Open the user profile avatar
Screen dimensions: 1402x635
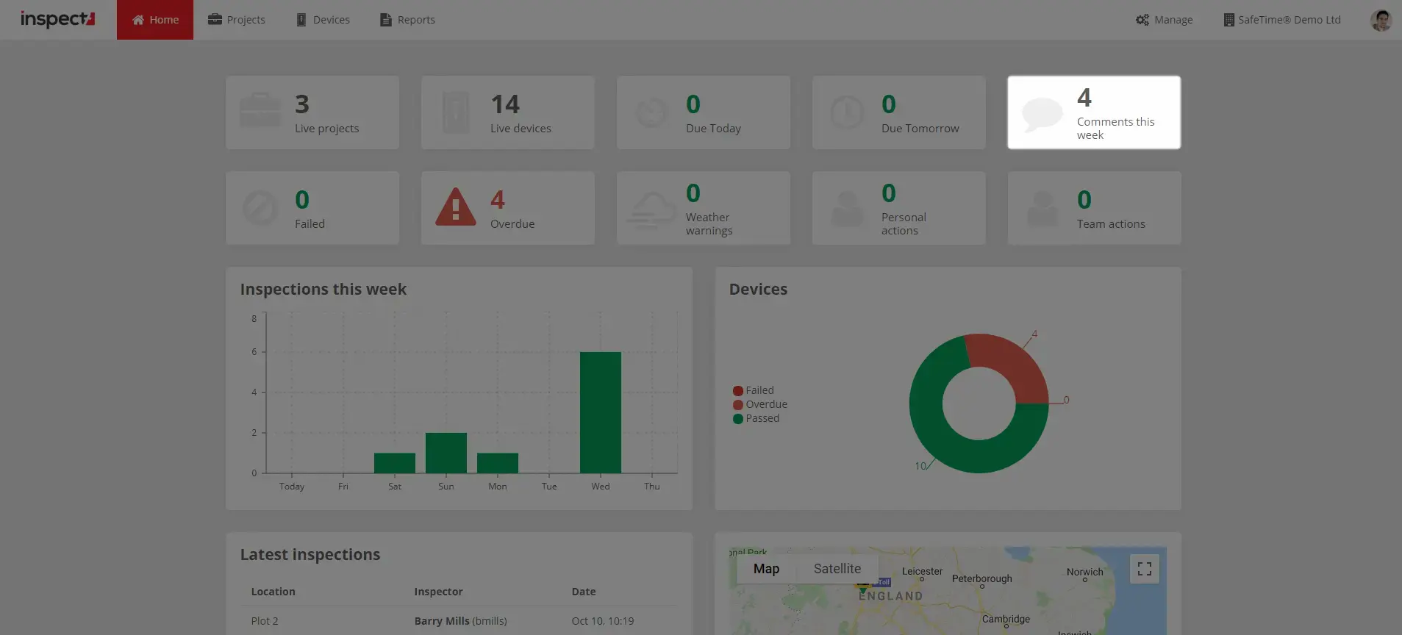click(x=1381, y=20)
